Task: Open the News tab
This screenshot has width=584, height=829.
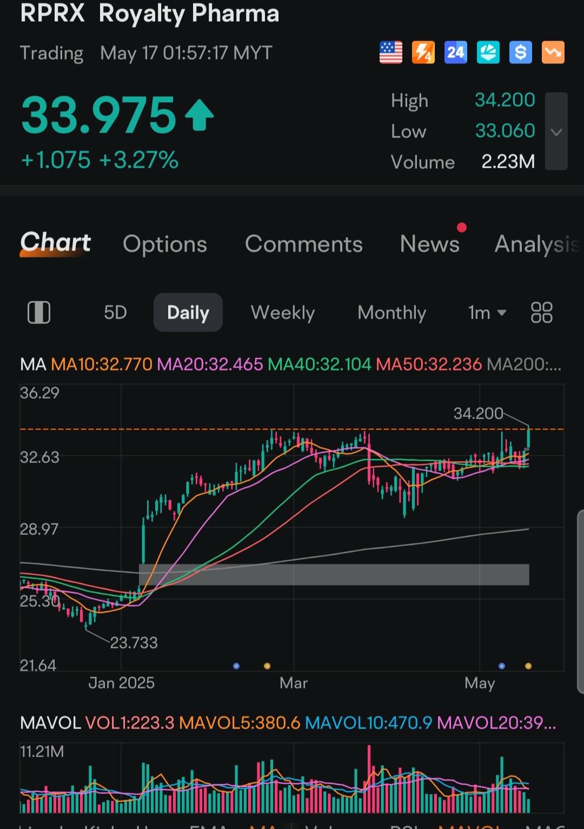Action: click(430, 244)
